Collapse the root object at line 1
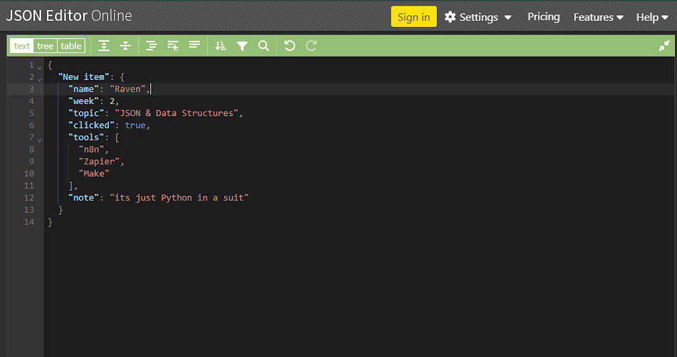677x357 pixels. (39, 67)
